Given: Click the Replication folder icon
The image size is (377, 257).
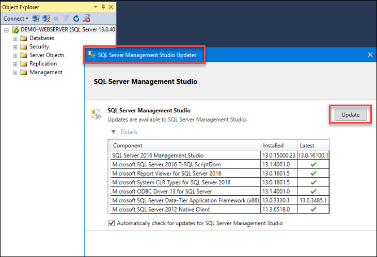Looking at the screenshot, I should click(x=23, y=64).
